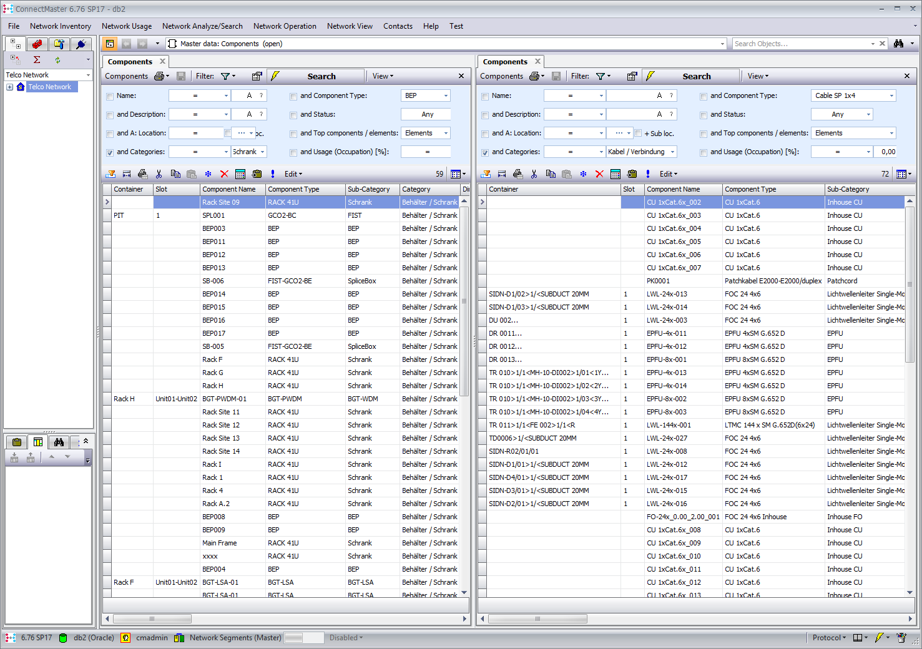This screenshot has height=649, width=922.
Task: Open plug connector tab in navigator panel
Action: pyautogui.click(x=81, y=44)
